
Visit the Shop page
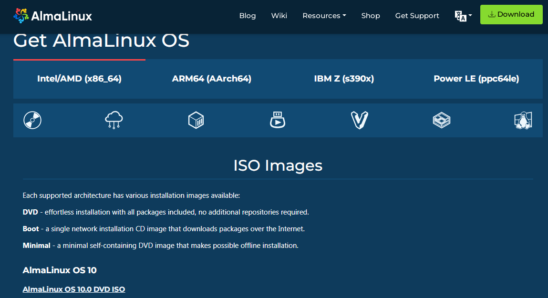click(x=371, y=16)
